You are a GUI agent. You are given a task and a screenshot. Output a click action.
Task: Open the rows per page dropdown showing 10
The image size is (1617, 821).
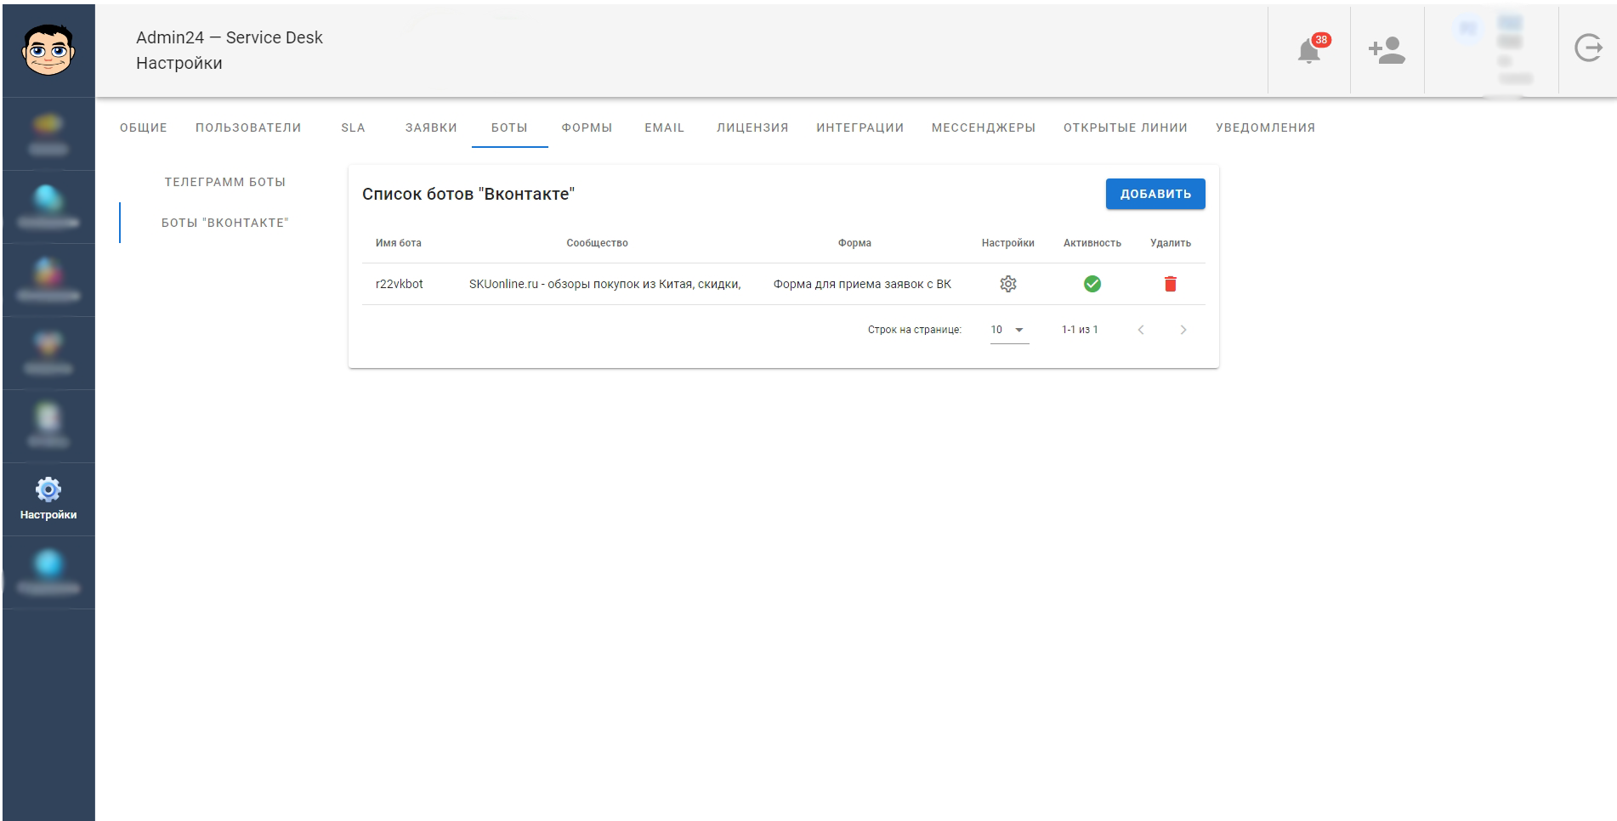click(x=1009, y=330)
